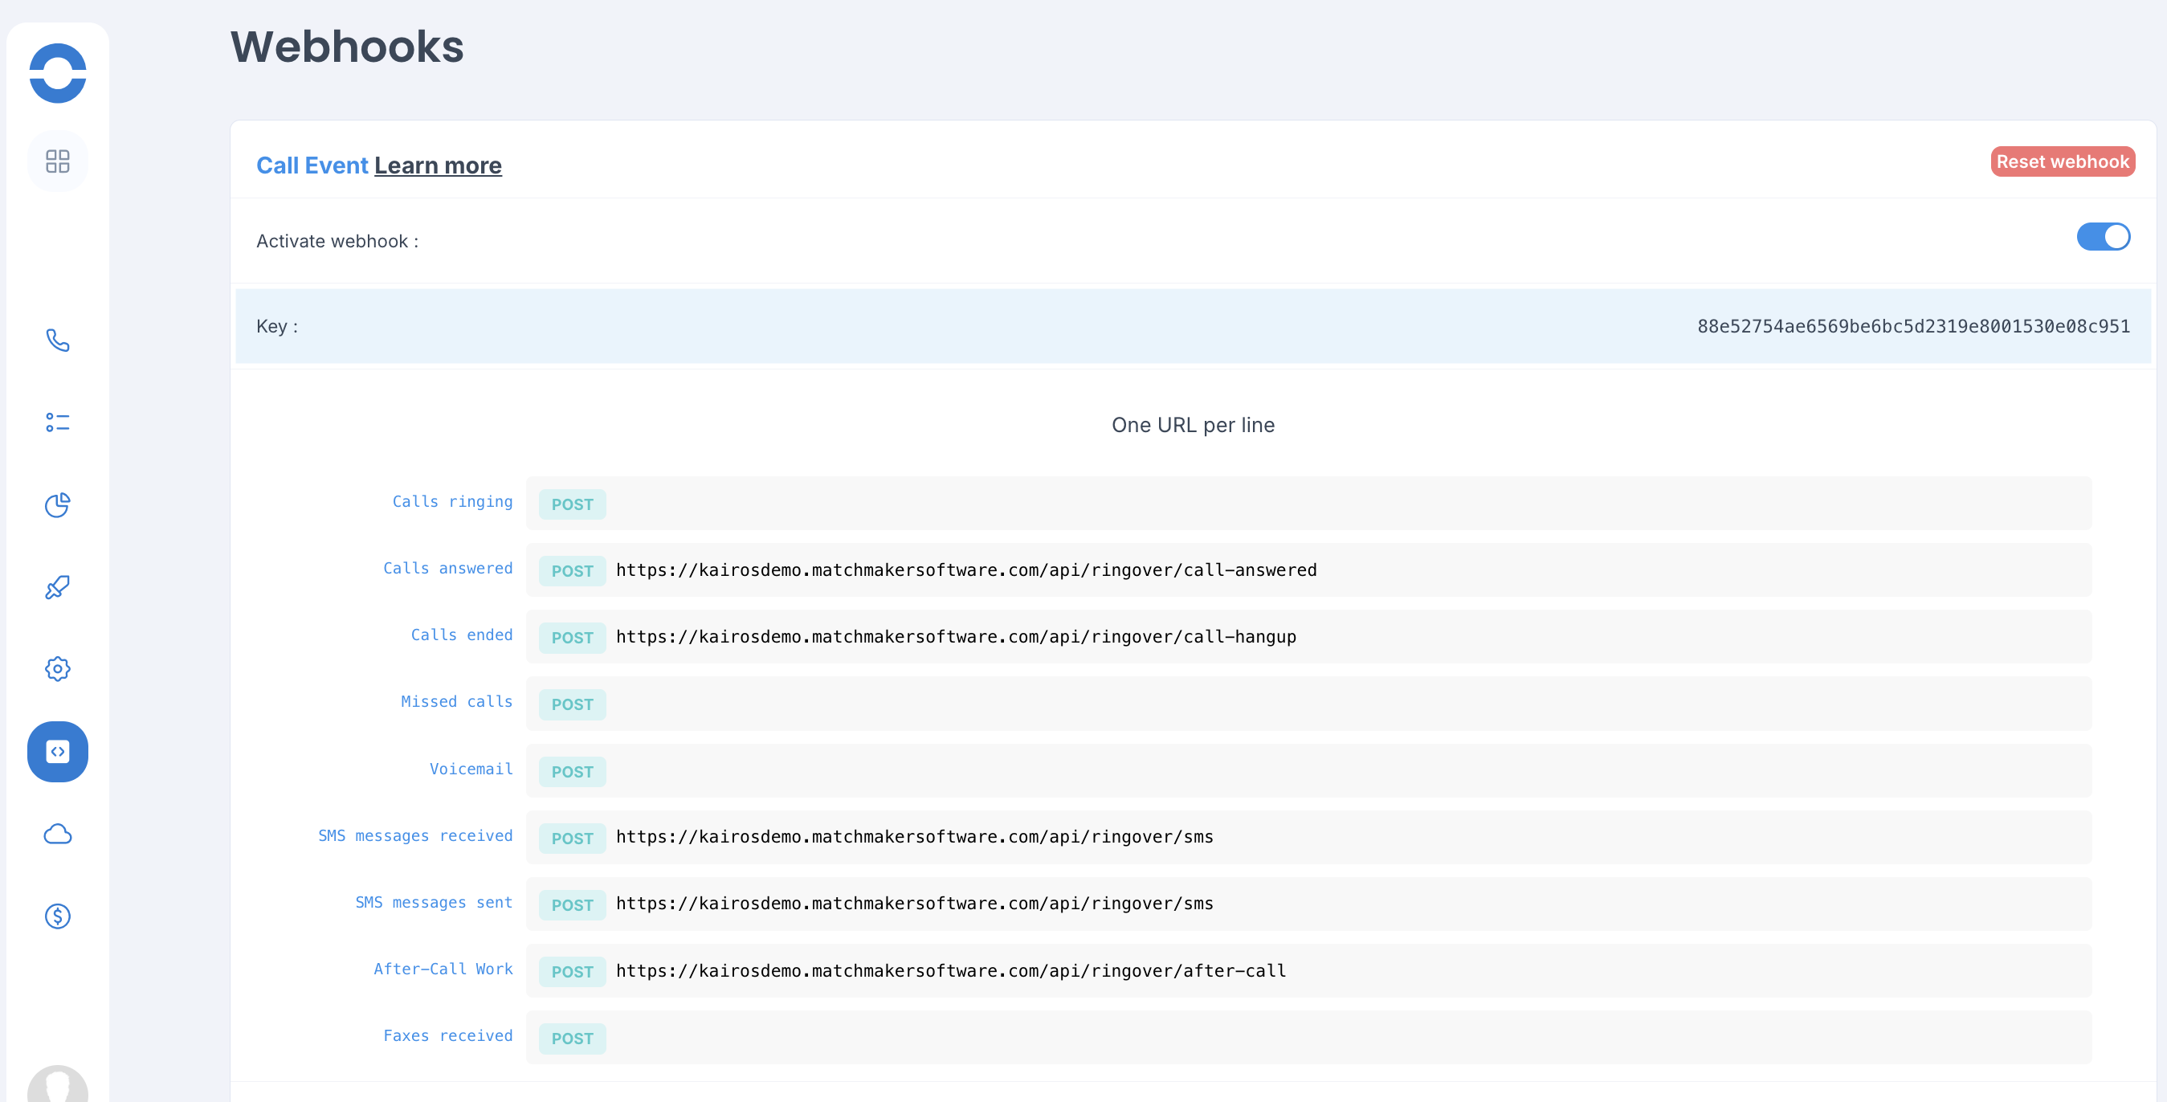Viewport: 2167px width, 1102px height.
Task: Click the POST badge for Voicemail
Action: (x=572, y=772)
